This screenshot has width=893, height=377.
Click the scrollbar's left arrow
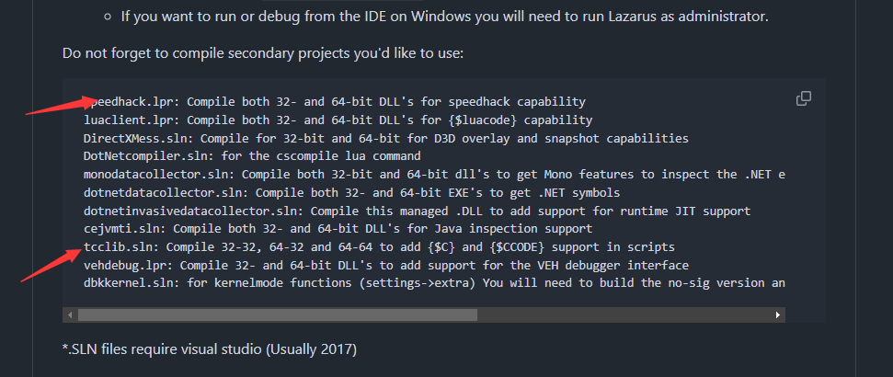[69, 314]
